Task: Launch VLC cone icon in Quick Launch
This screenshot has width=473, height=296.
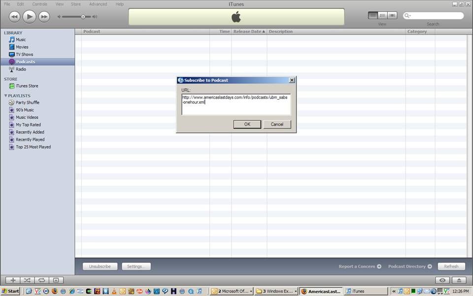Action: [114, 291]
